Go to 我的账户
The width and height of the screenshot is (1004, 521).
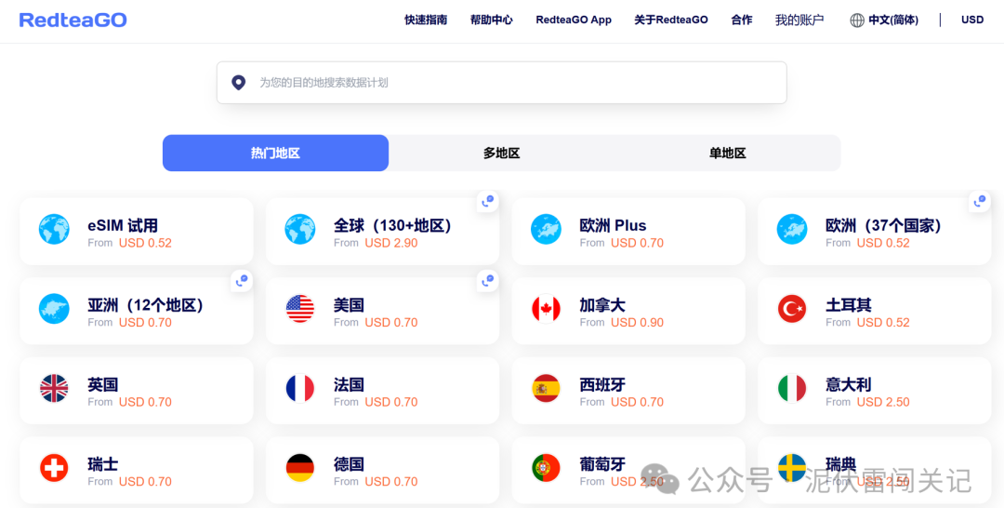pos(799,20)
